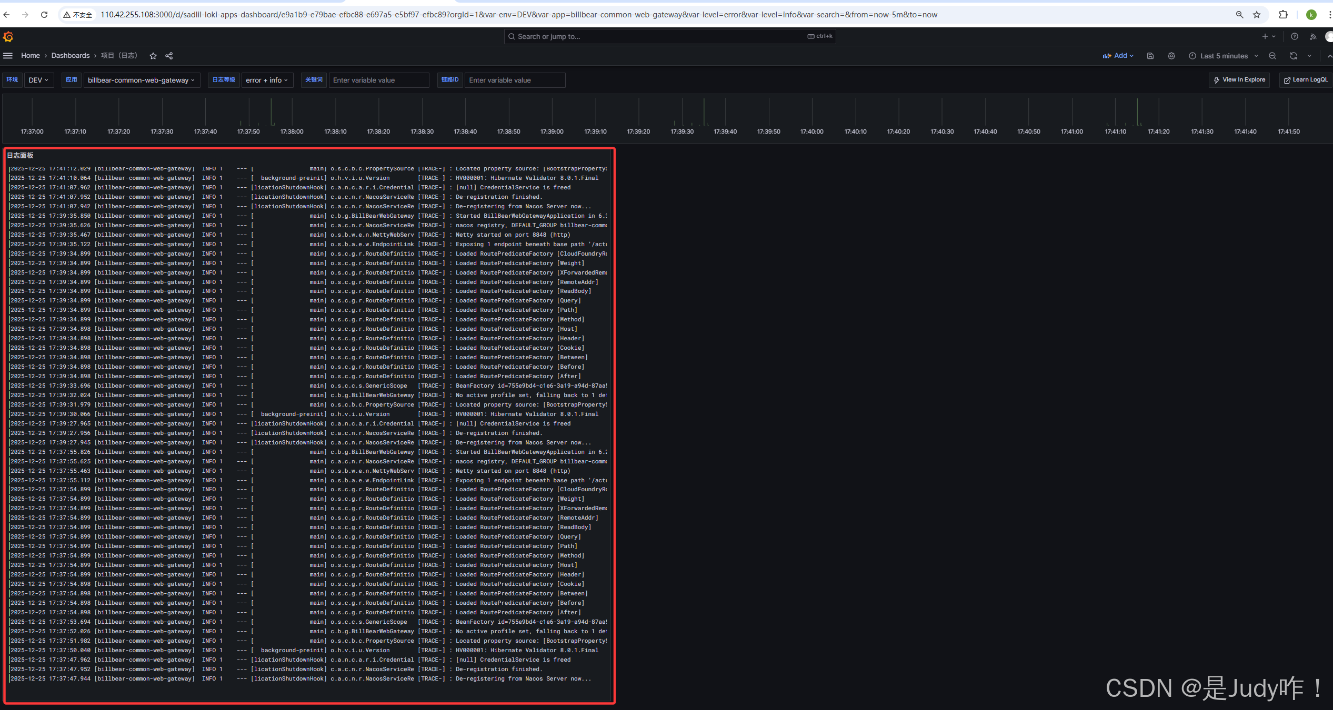The height and width of the screenshot is (710, 1333).
Task: Open the error + info level dropdown
Action: tap(267, 80)
